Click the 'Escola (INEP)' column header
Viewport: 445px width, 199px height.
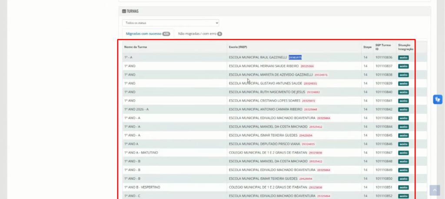(x=238, y=47)
